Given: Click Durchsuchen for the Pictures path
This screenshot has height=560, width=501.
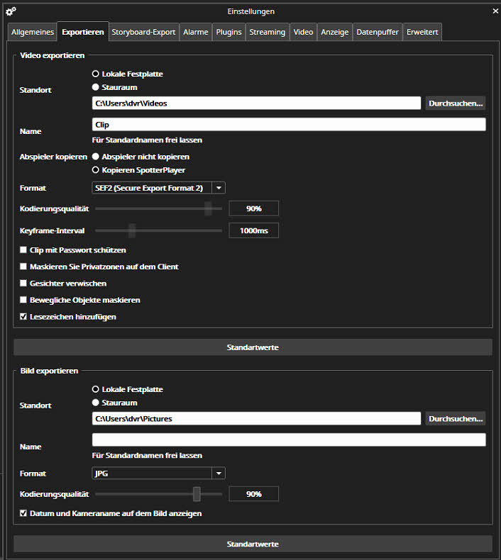Looking at the screenshot, I should pyautogui.click(x=455, y=419).
